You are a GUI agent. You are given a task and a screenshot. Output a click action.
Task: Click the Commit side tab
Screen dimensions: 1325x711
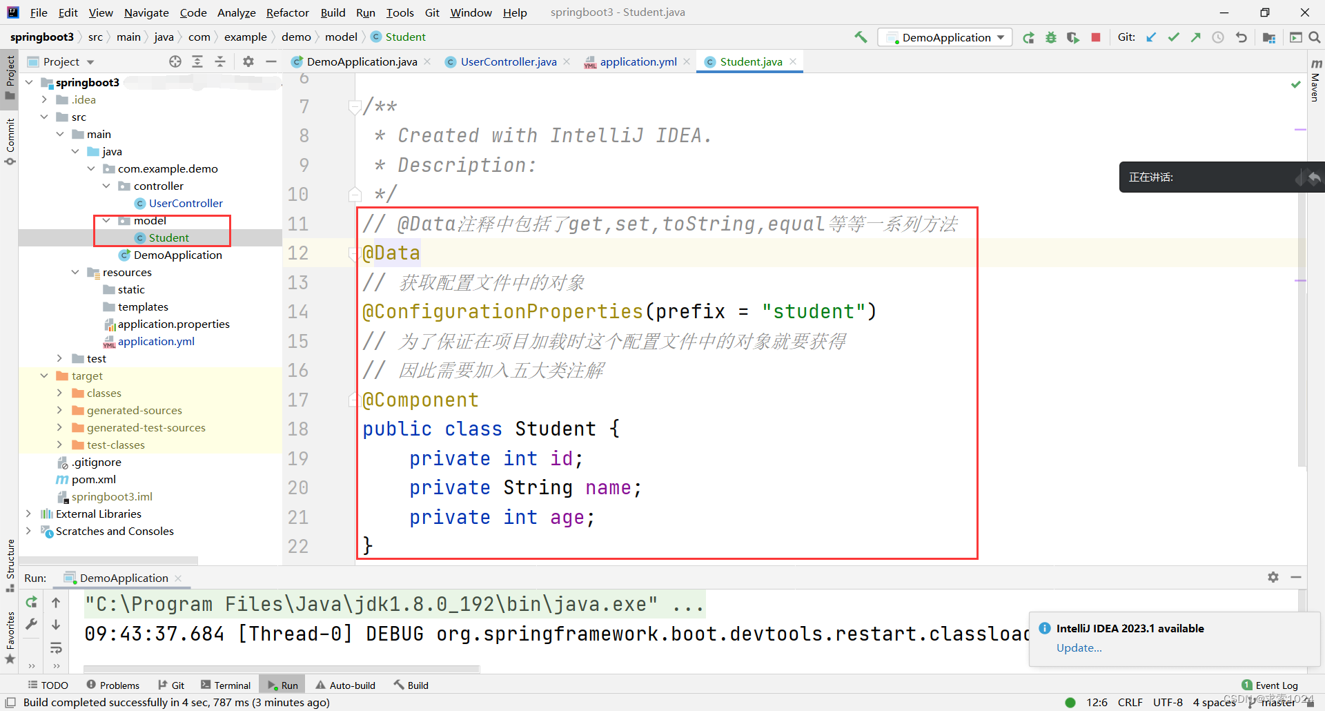pos(10,142)
